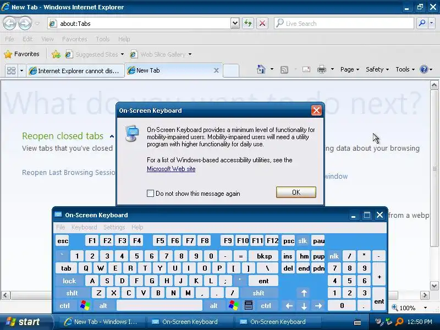Click the bksp key on keyboard
440x330 pixels.
click(x=264, y=256)
